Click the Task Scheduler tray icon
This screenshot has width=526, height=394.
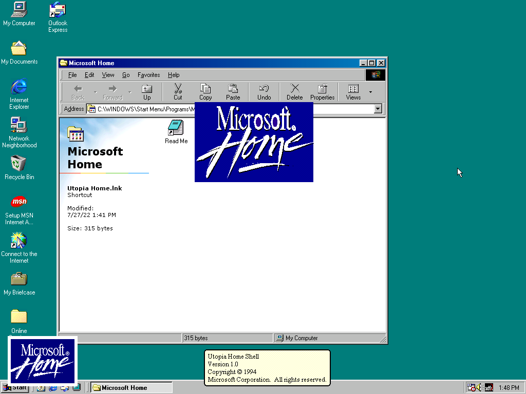(472, 388)
